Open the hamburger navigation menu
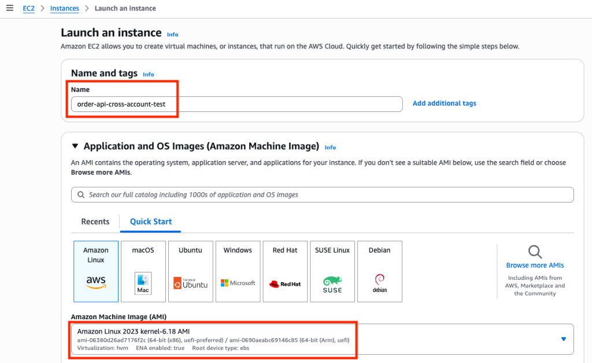592x363 pixels. (x=10, y=8)
